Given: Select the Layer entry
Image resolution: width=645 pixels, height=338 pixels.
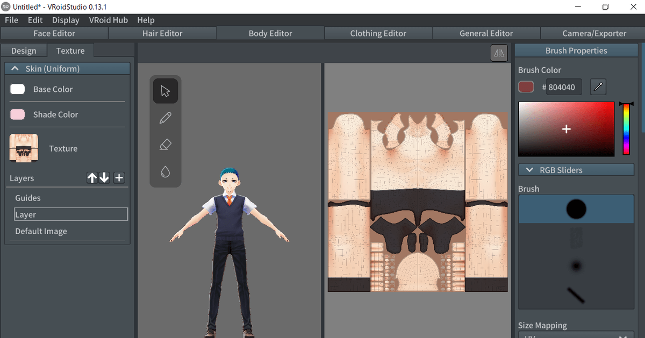Looking at the screenshot, I should pyautogui.click(x=71, y=214).
